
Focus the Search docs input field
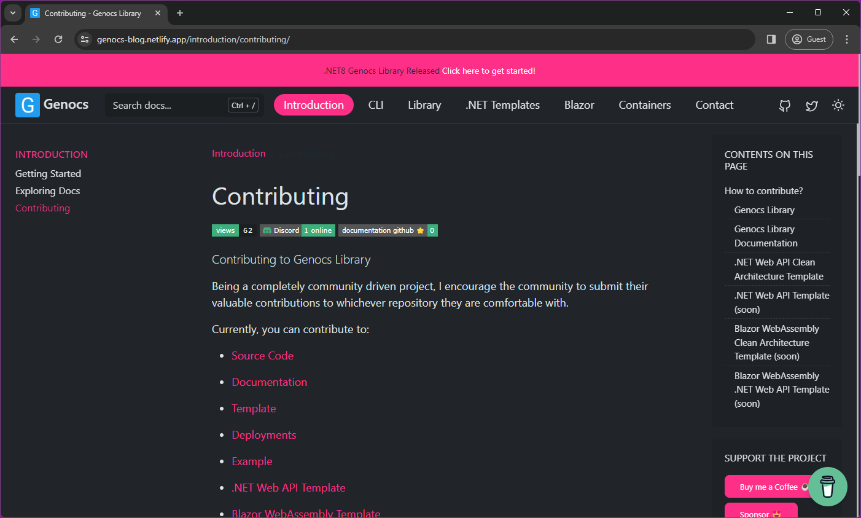coord(166,105)
